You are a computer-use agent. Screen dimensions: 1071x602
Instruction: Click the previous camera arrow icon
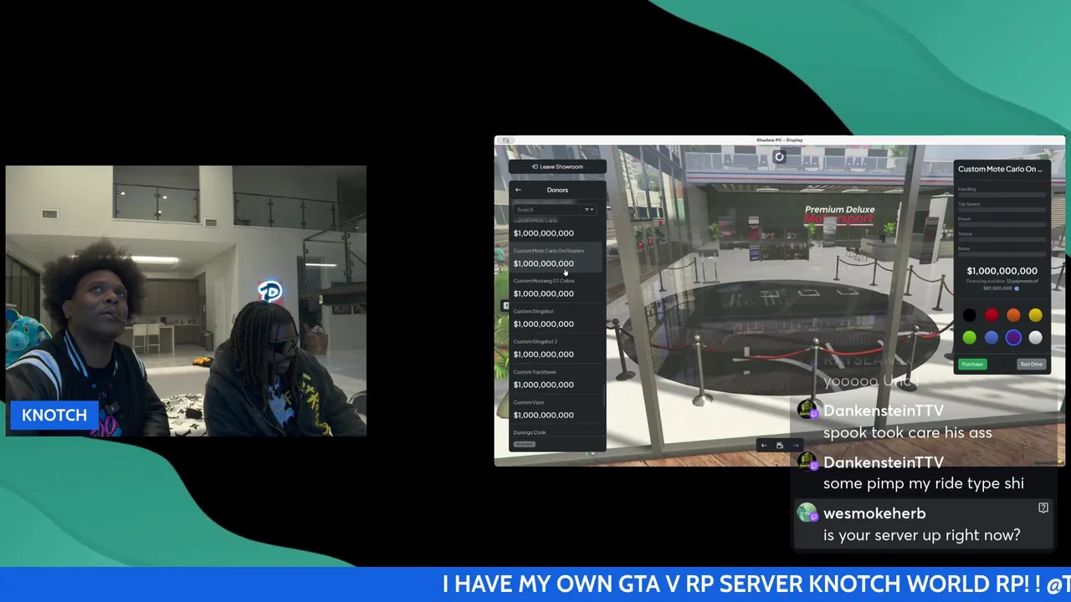coord(763,446)
